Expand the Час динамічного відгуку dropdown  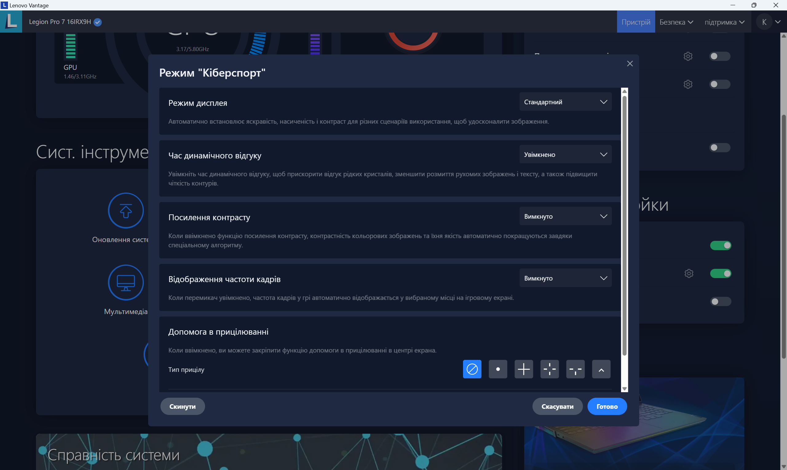point(565,154)
